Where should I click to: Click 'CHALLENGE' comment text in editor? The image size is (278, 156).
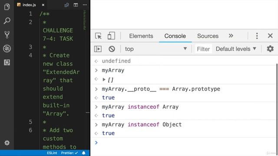pos(58,30)
